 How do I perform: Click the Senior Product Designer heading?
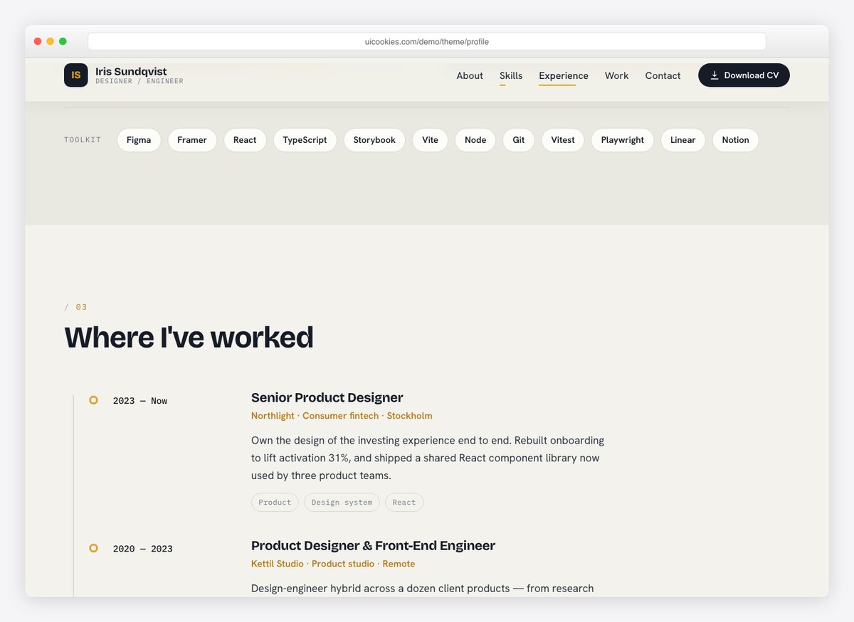(x=327, y=397)
